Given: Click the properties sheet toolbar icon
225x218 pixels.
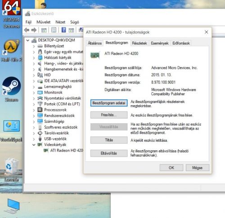Looking at the screenshot, I should point(54,30).
